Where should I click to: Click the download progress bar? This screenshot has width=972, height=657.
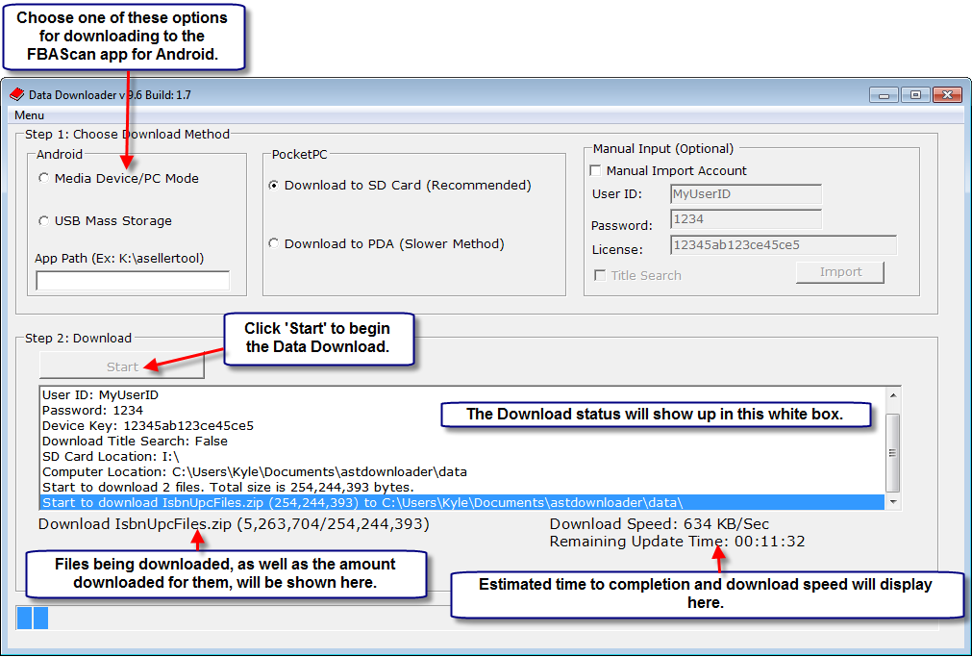[477, 618]
